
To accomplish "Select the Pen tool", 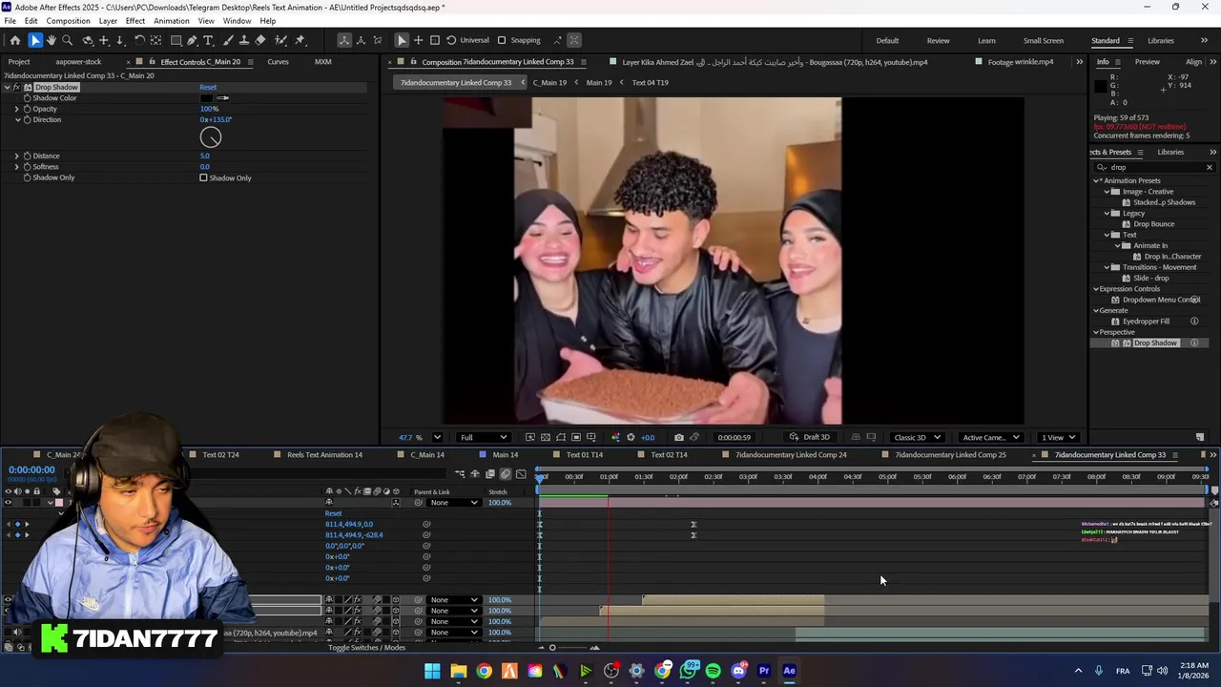I will [x=192, y=40].
